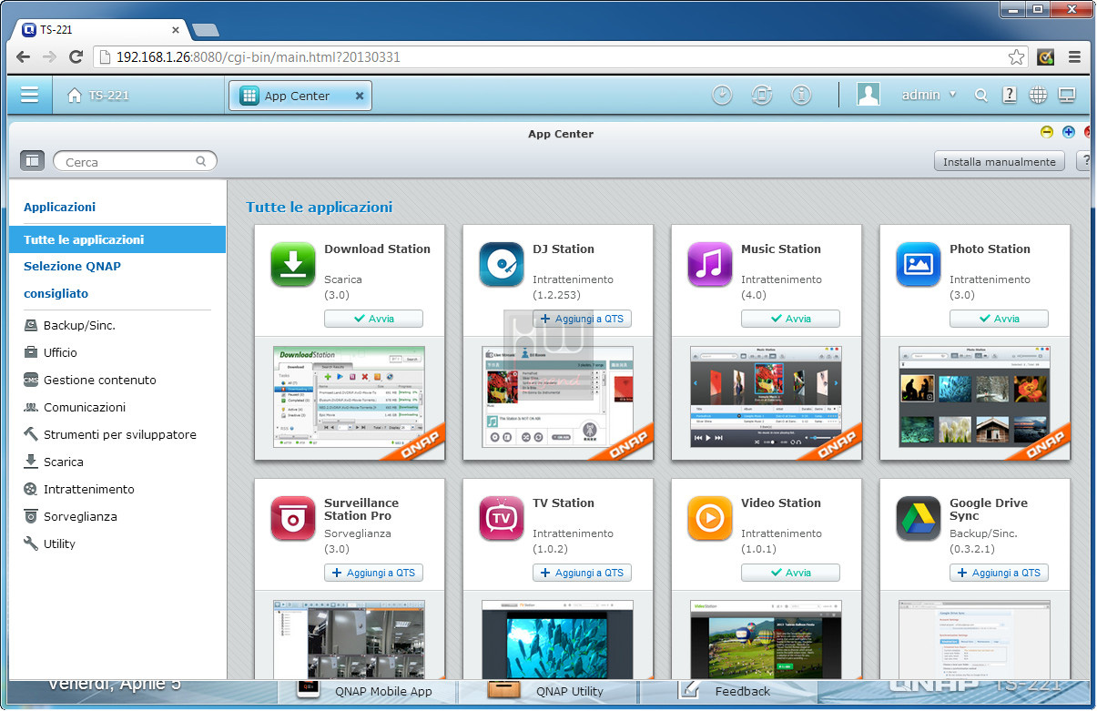Click the Tutte le applicazioni heading in content
The height and width of the screenshot is (711, 1097).
click(x=319, y=207)
